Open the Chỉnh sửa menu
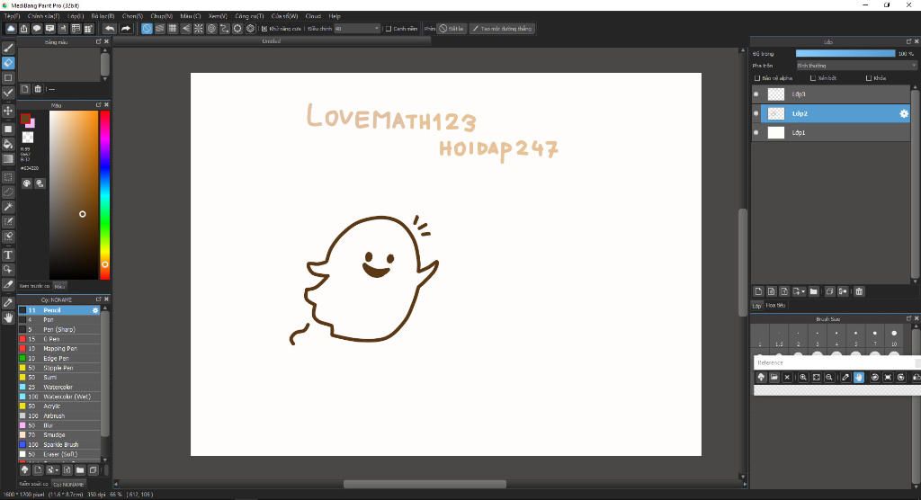Screen dimensions: 921x500 (43, 16)
